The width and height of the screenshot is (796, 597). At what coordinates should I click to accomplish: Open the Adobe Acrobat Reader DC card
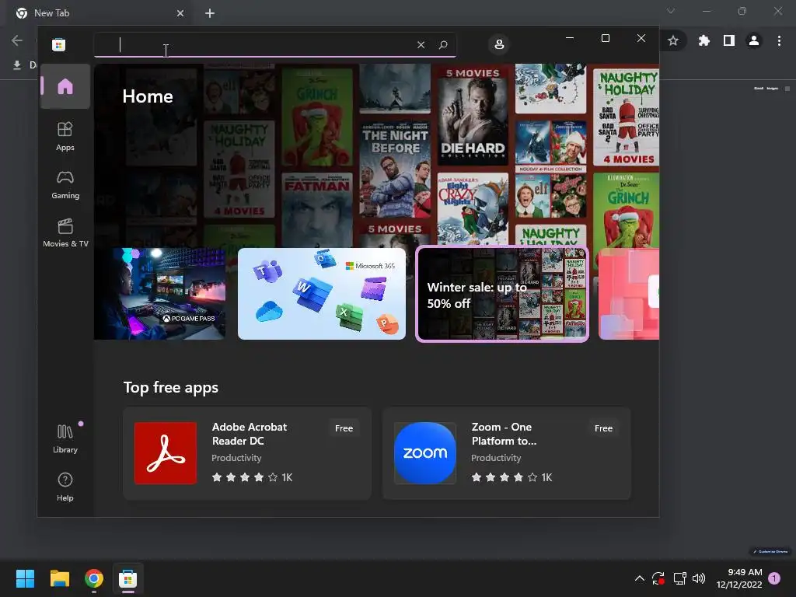point(247,453)
